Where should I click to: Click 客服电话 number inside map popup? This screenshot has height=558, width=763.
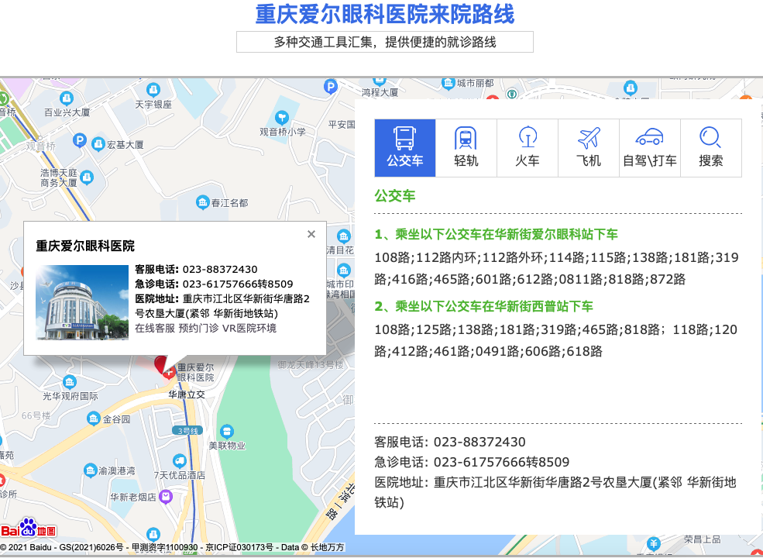tap(220, 269)
